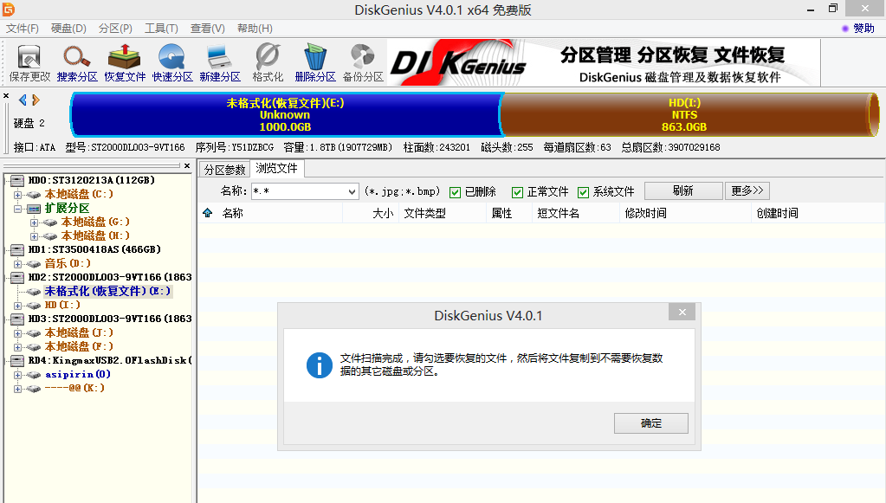
Task: Toggle the 正常文件 normal files checkbox
Action: (x=517, y=192)
